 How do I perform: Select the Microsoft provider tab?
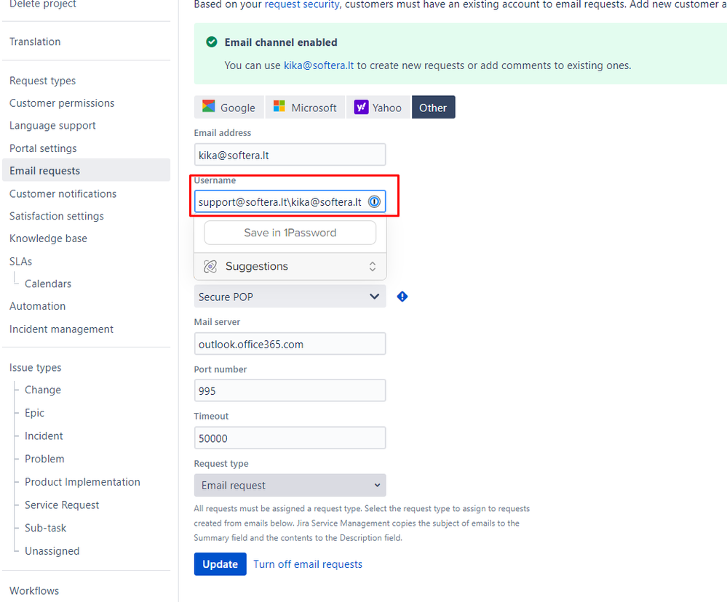click(x=305, y=108)
